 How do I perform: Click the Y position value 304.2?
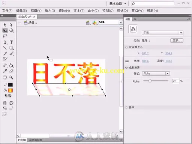click(169, 53)
